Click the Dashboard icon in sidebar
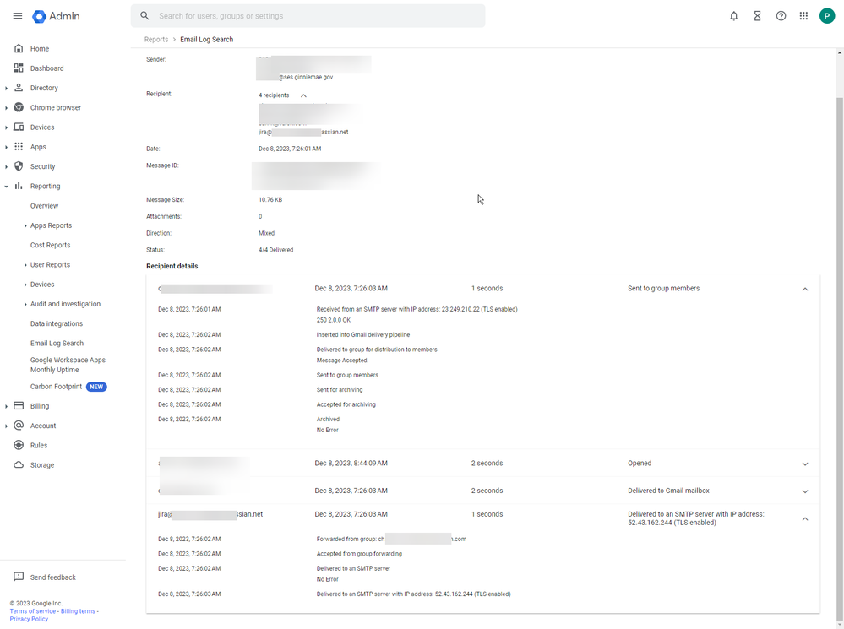Image resolution: width=844 pixels, height=629 pixels. coord(19,68)
